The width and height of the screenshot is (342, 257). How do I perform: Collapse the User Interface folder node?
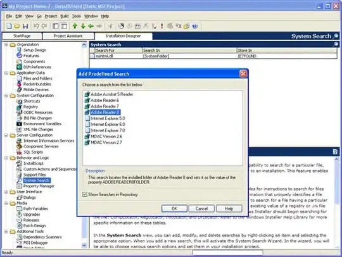click(6, 192)
